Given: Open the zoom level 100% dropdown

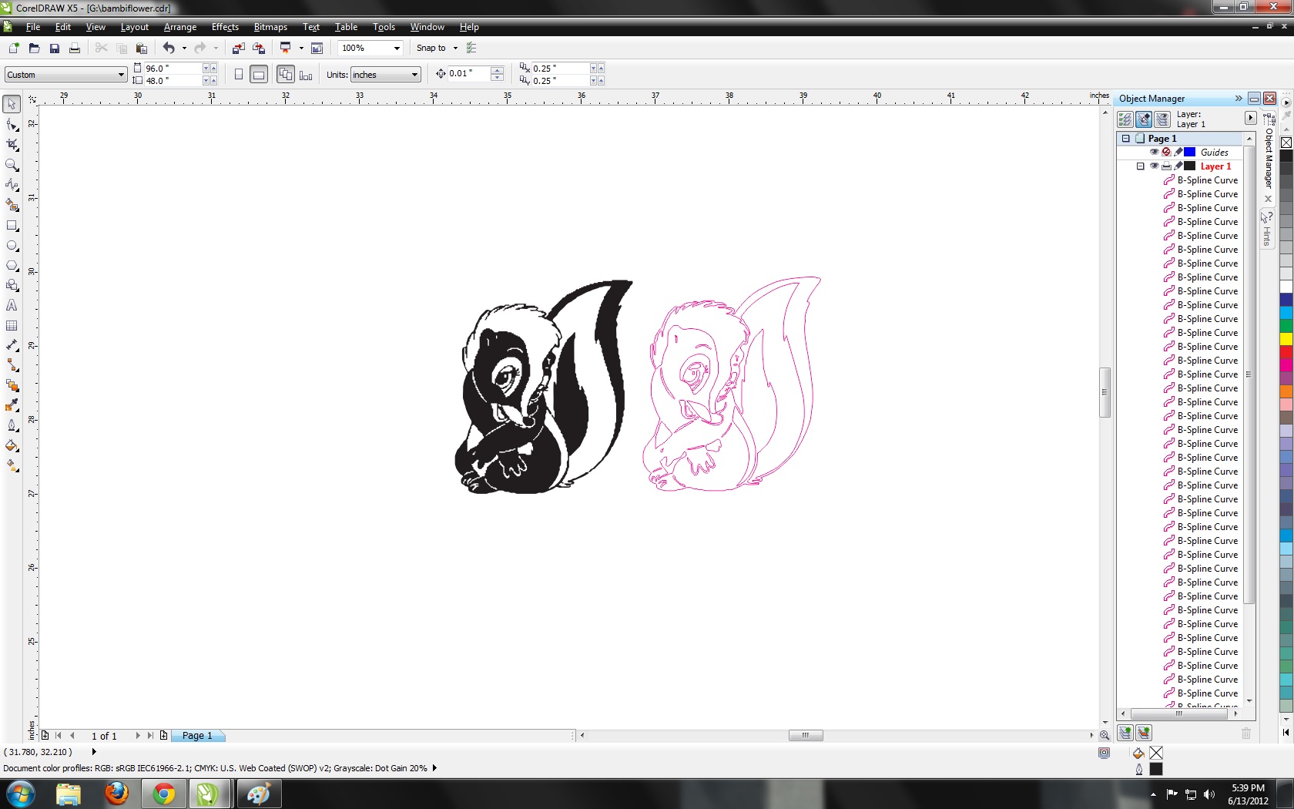Looking at the screenshot, I should click(397, 48).
